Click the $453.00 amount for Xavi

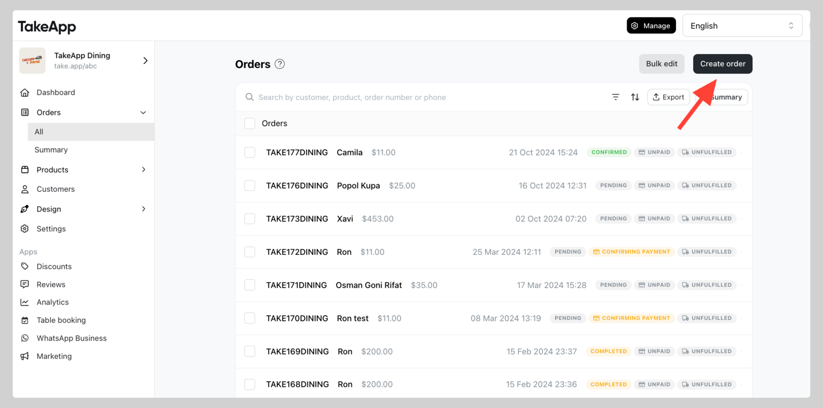[378, 219]
